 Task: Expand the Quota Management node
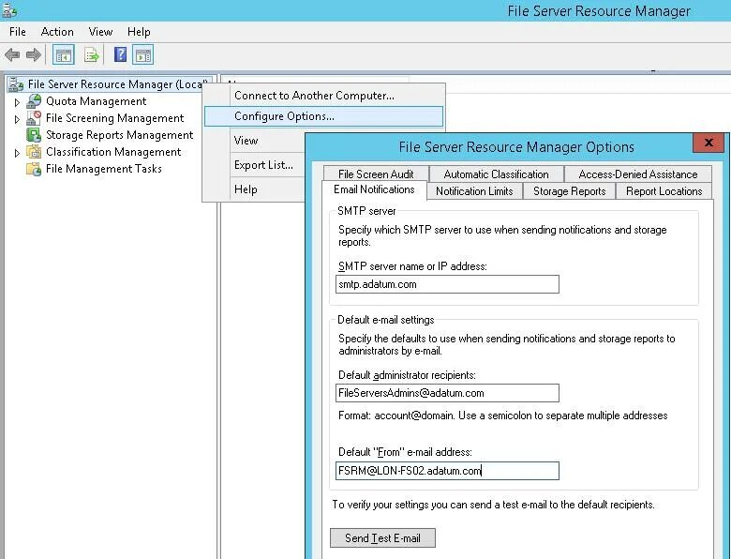[x=17, y=102]
